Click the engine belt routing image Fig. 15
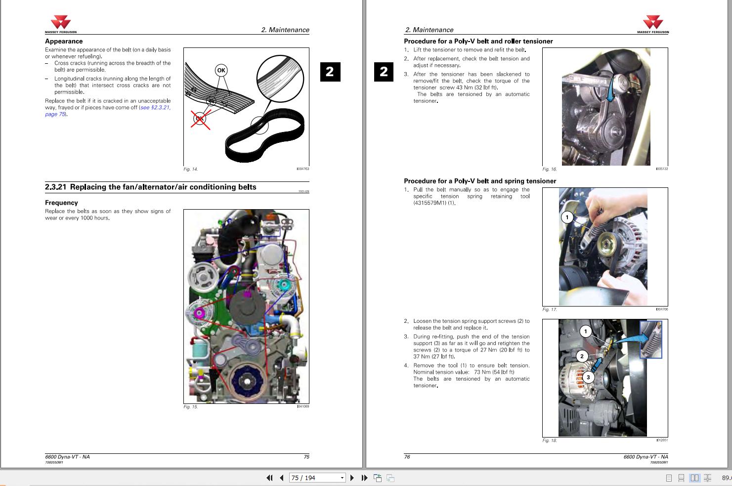 click(246, 307)
